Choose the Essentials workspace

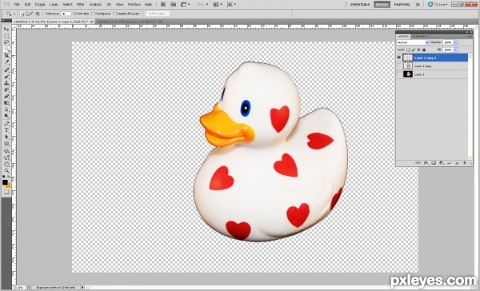point(360,5)
